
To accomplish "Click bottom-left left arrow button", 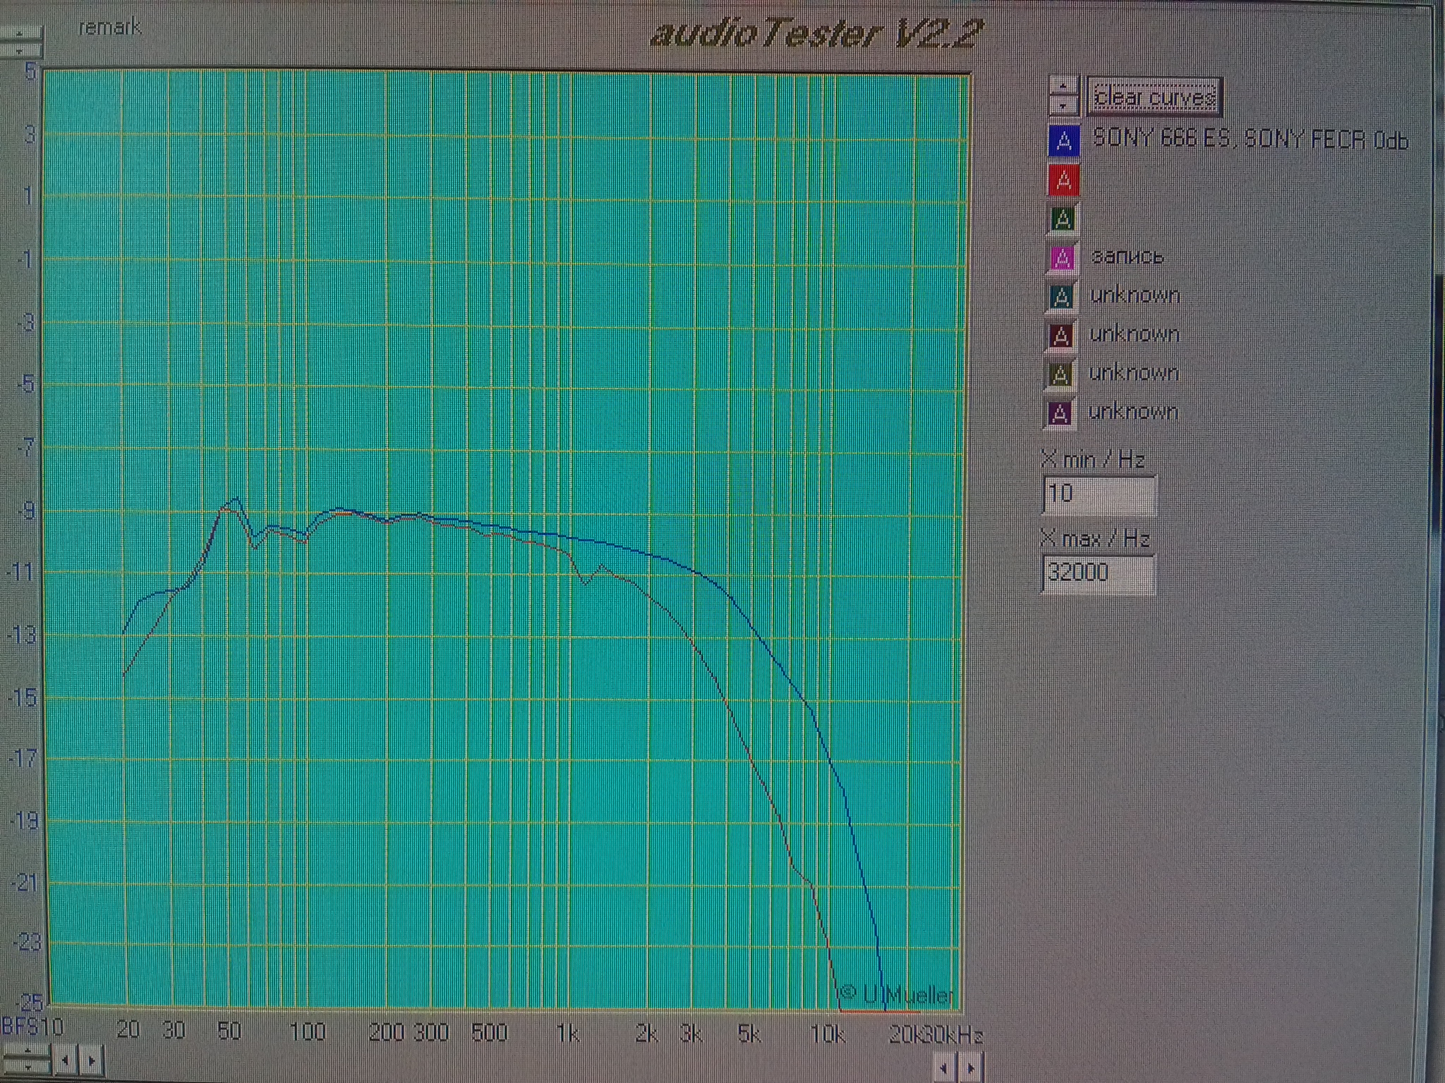I will 66,1060.
